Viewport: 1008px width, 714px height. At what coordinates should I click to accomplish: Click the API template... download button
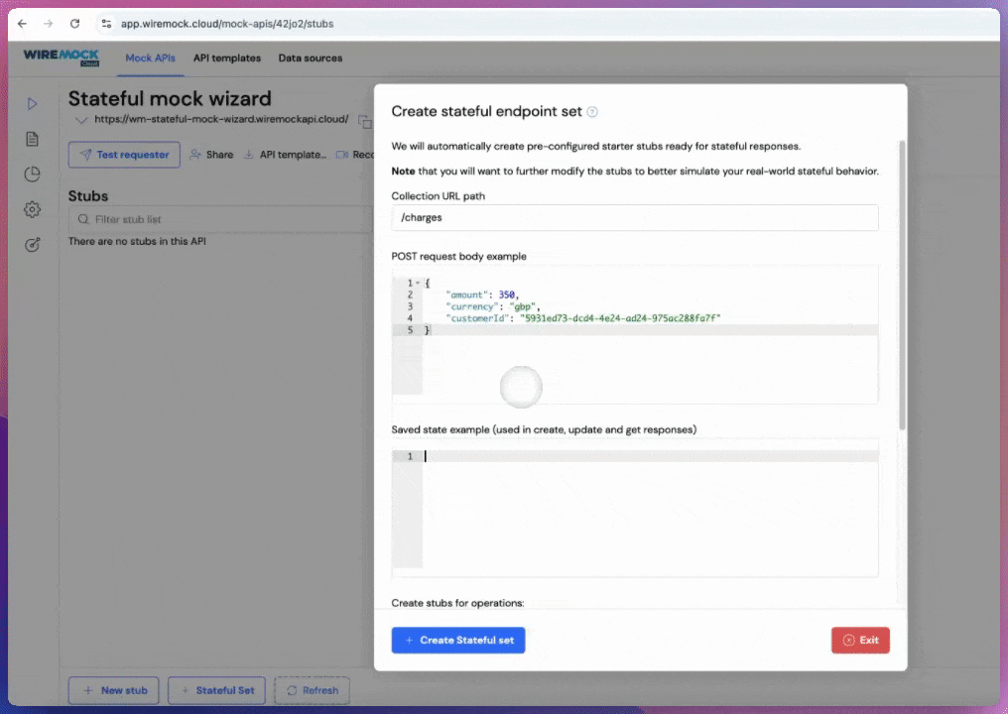tap(285, 155)
